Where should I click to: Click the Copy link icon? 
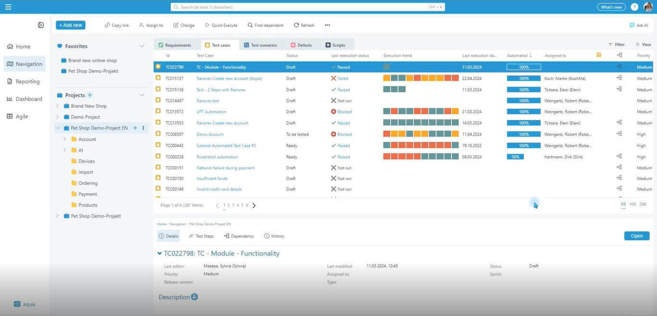(107, 25)
